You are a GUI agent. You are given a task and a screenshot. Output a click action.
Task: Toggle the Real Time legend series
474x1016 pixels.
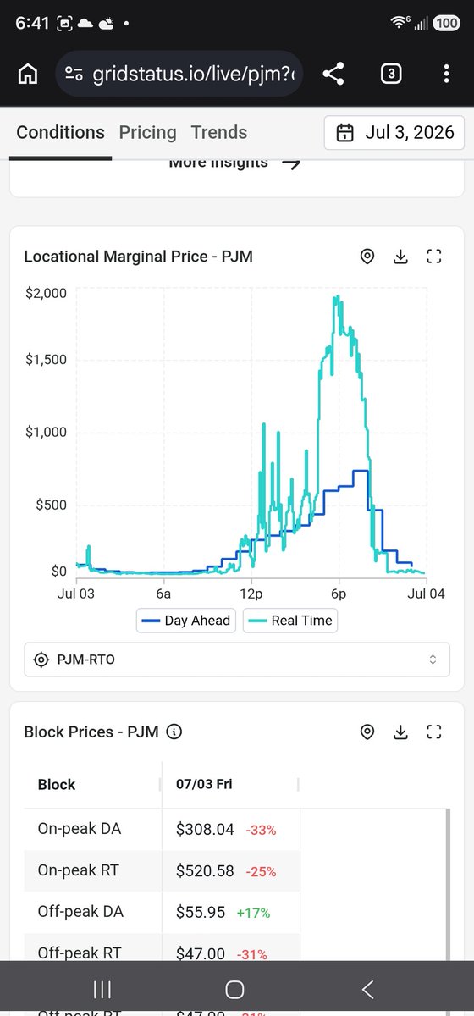click(290, 621)
